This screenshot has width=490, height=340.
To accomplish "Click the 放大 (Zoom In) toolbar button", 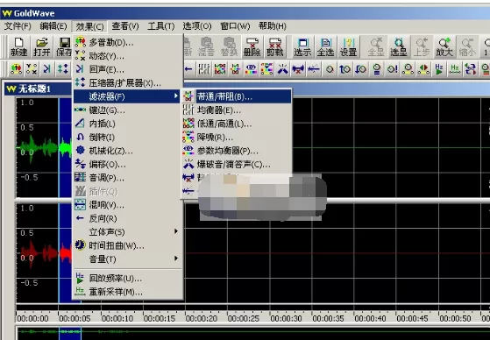I will [444, 46].
